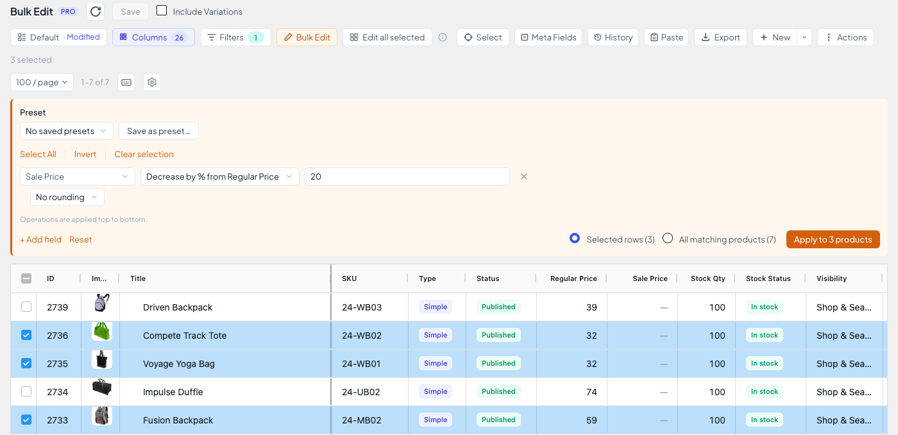The image size is (898, 435).
Task: Open Voyage Yoga Bag product thumbnail
Action: pyautogui.click(x=102, y=360)
